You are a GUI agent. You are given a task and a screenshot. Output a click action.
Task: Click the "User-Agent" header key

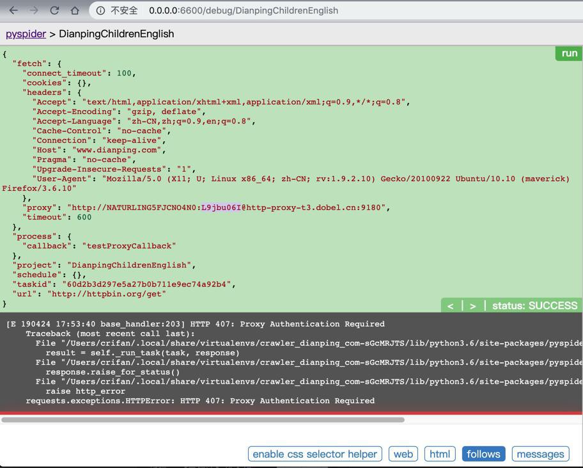tap(62, 179)
